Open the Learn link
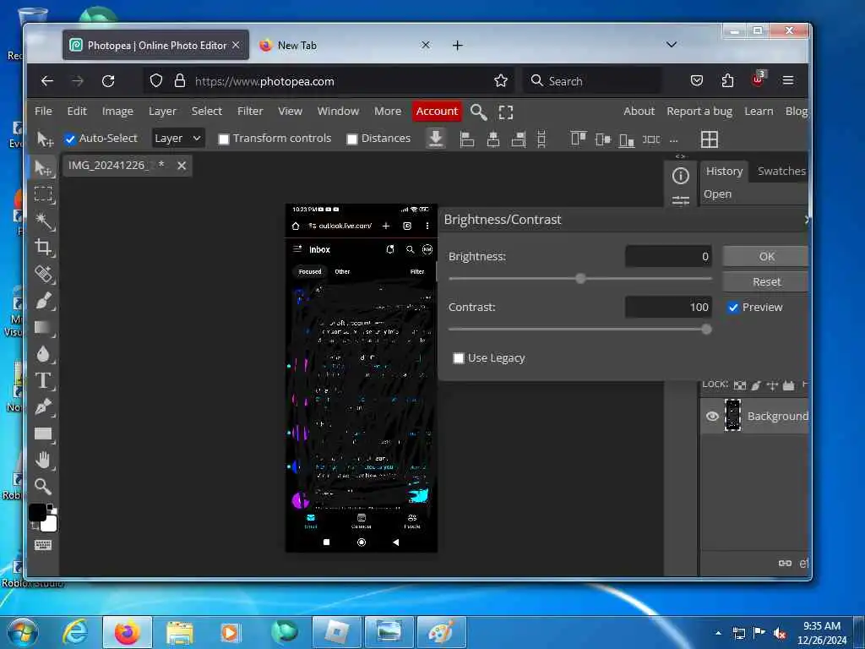 click(759, 111)
